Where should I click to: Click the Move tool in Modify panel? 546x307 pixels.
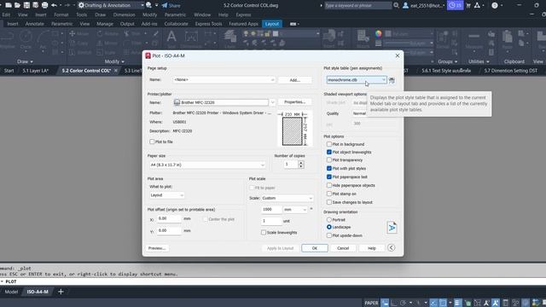click(79, 34)
